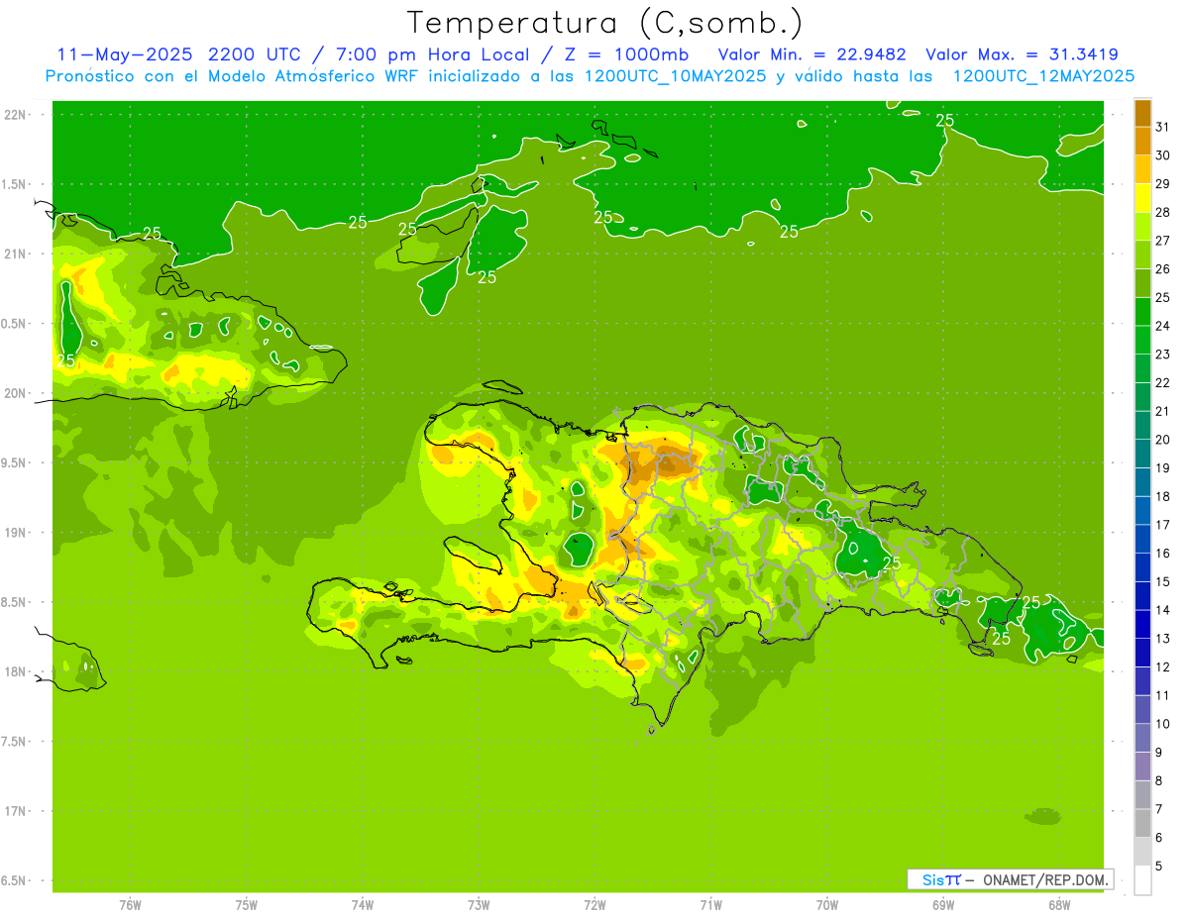
Task: Select the dark orange swatch above legend value 31
Action: pos(1142,113)
